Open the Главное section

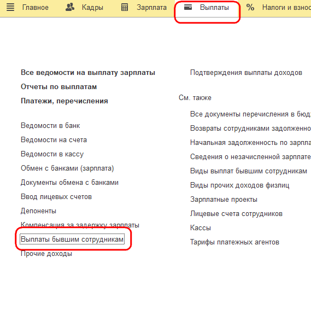[x=36, y=8]
